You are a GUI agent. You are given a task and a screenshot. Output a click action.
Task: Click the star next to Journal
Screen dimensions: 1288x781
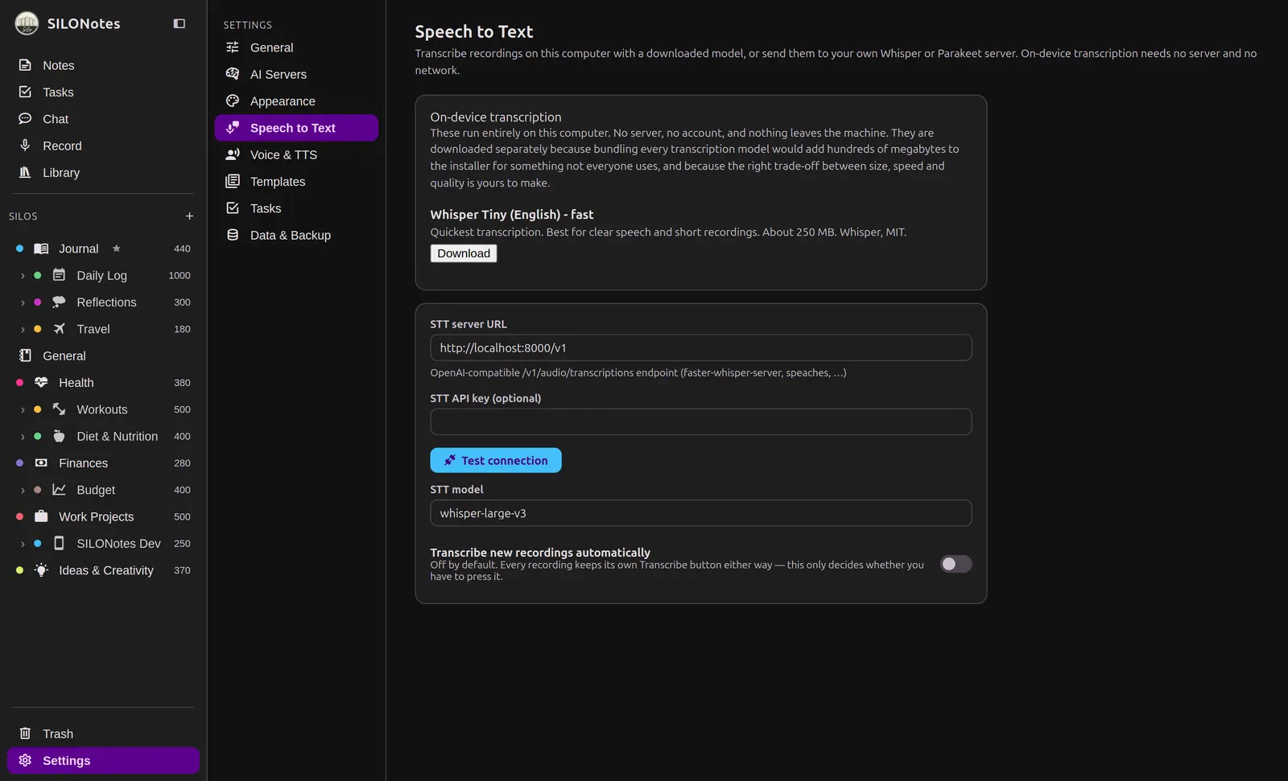(116, 249)
